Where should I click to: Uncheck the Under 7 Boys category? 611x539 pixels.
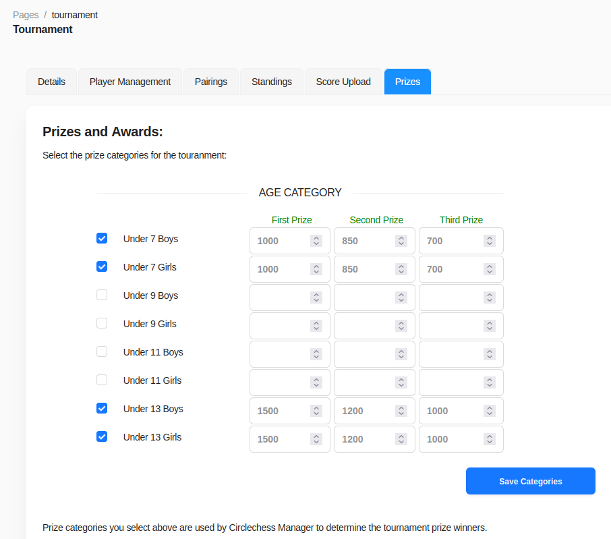pyautogui.click(x=102, y=238)
